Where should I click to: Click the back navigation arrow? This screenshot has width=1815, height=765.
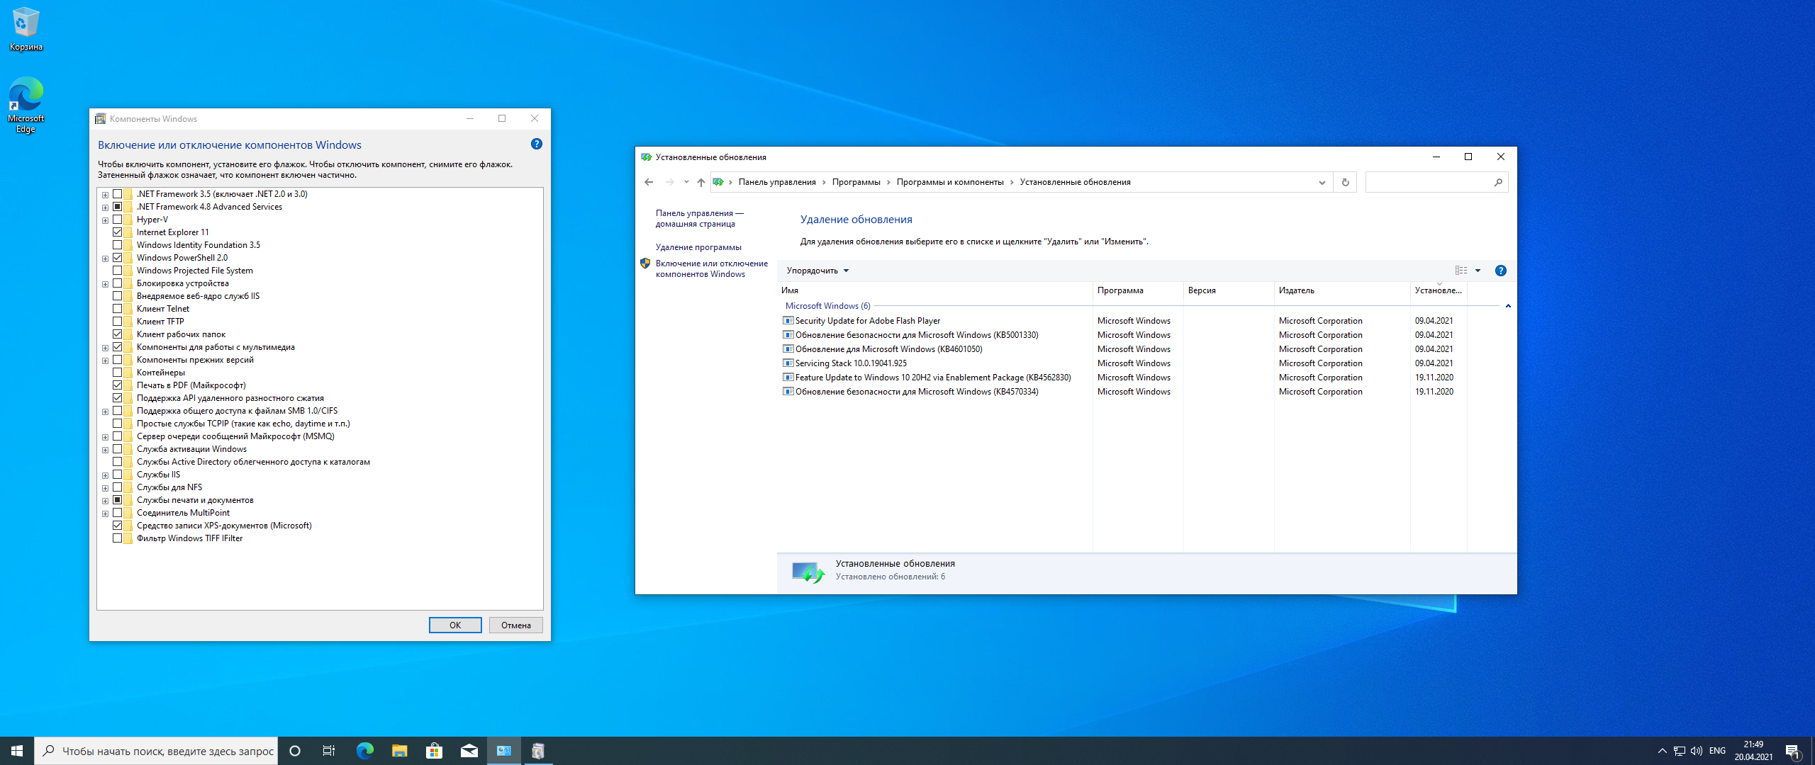click(x=649, y=182)
